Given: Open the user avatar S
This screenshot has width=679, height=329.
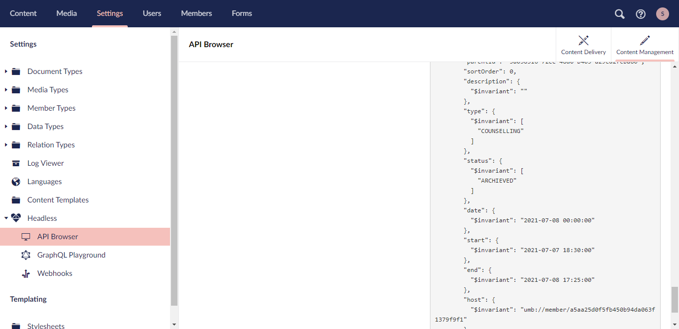Looking at the screenshot, I should pyautogui.click(x=663, y=14).
